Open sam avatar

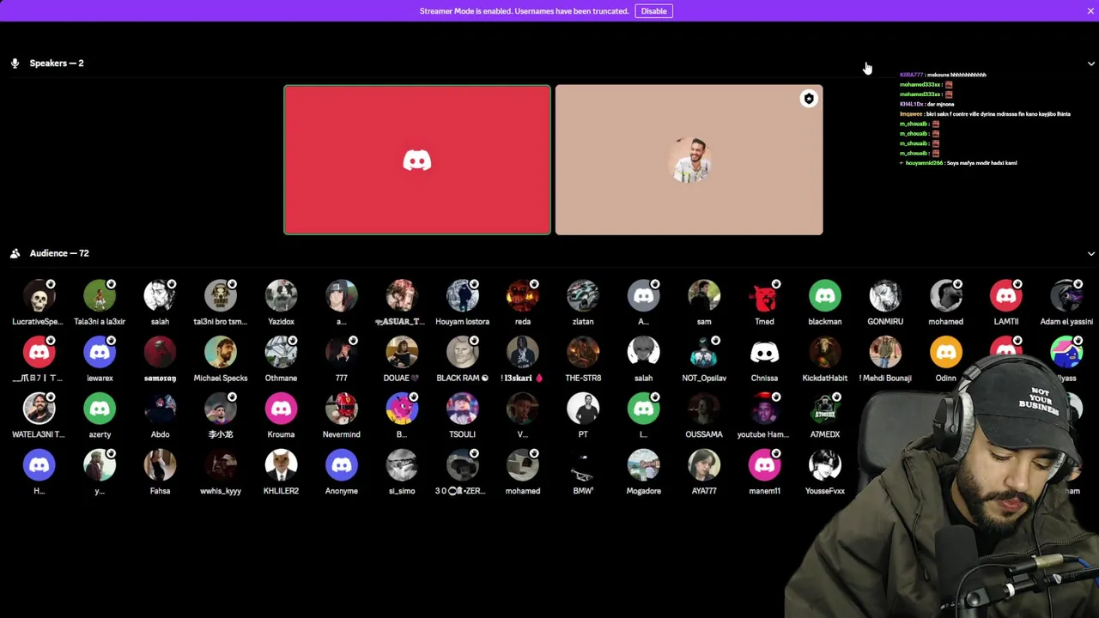[x=704, y=296]
